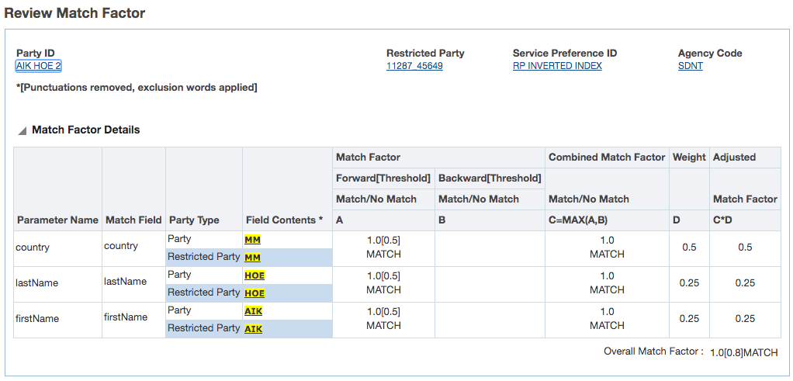
Task: Click the Overall Match Factor value
Action: click(x=743, y=352)
